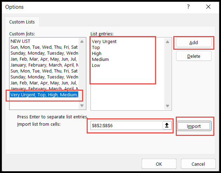221x173 pixels.
Task: Click the Import list from cells field
Action: (126, 125)
